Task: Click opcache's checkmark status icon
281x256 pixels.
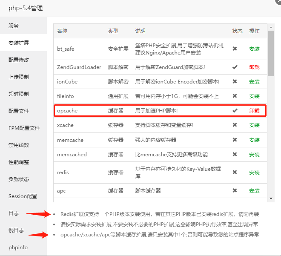Action: click(235, 110)
